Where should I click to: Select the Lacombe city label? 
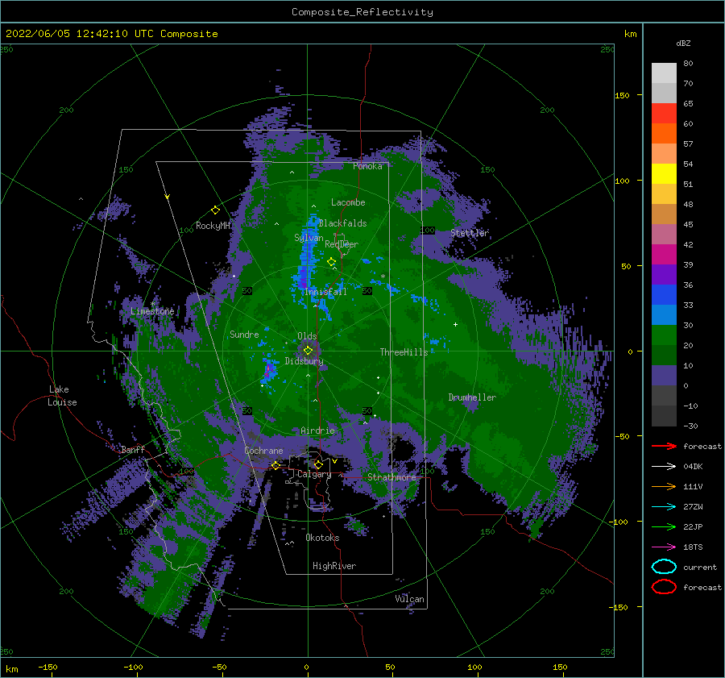[348, 202]
